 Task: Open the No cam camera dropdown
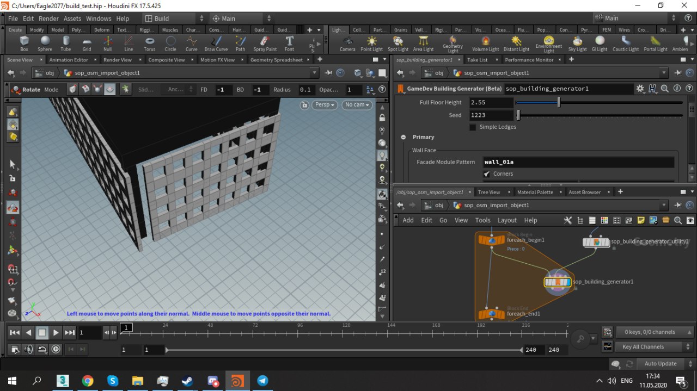[357, 104]
